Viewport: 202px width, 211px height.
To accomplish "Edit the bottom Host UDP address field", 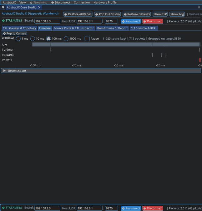I will pyautogui.click(x=89, y=208).
